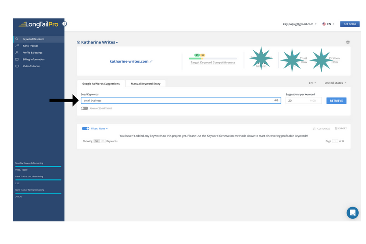Click the Seed Keywords input field
Image resolution: width=366 pixels, height=244 pixels.
click(x=181, y=100)
